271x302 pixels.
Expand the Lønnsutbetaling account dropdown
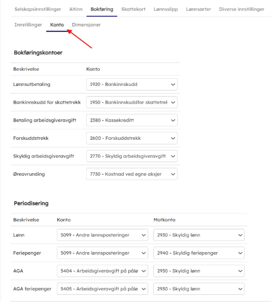pos(132,84)
